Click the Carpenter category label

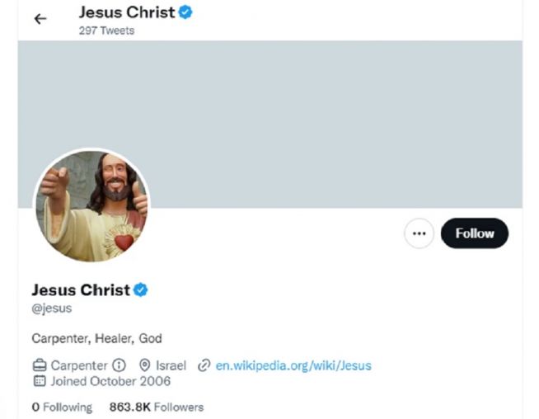tap(79, 365)
